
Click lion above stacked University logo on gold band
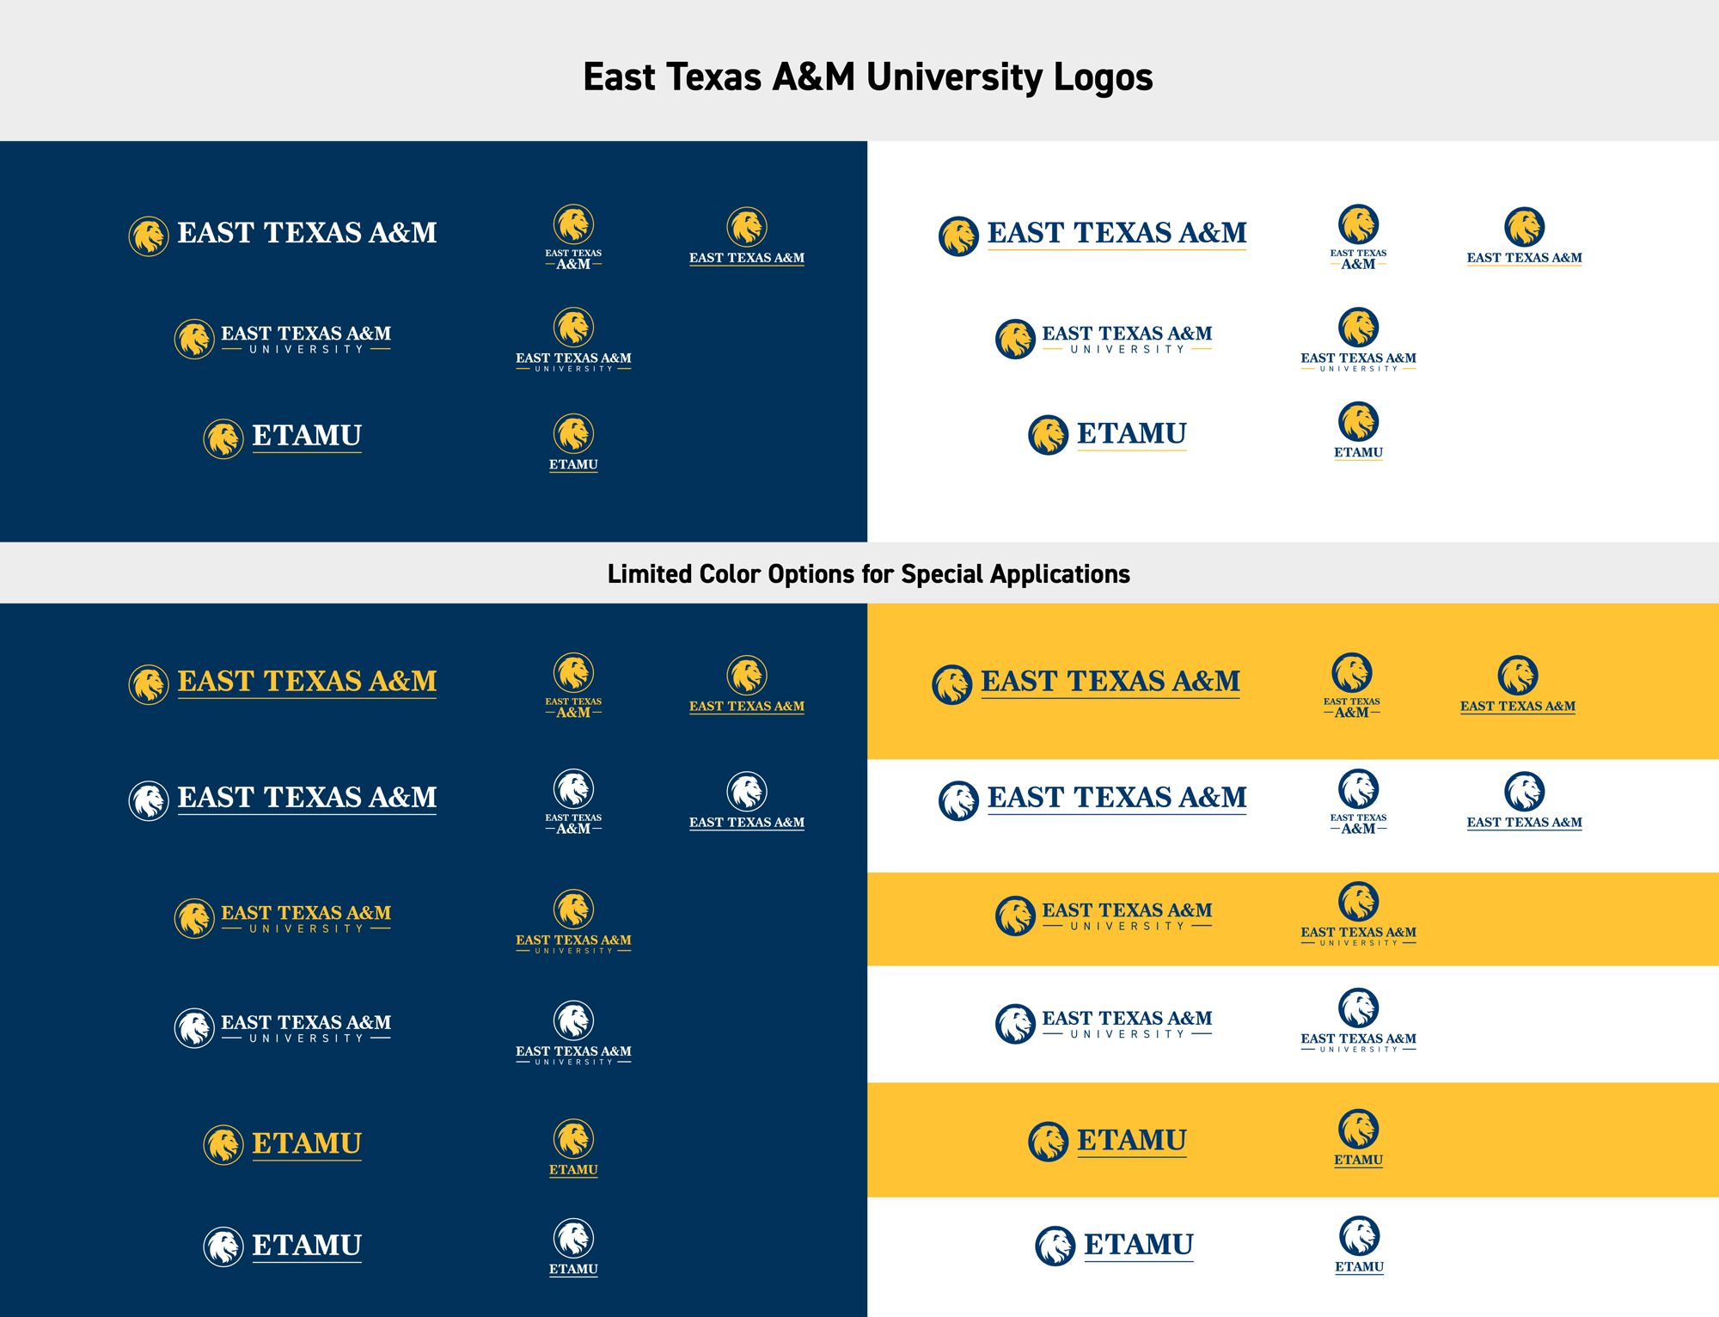tap(1358, 902)
